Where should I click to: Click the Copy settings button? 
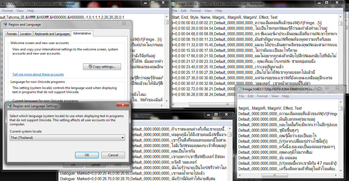[102, 67]
